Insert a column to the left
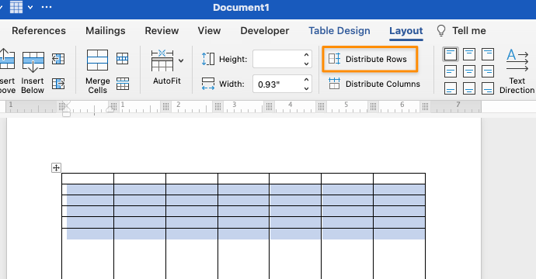Viewport: 536px width, 279px height. pyautogui.click(x=58, y=59)
